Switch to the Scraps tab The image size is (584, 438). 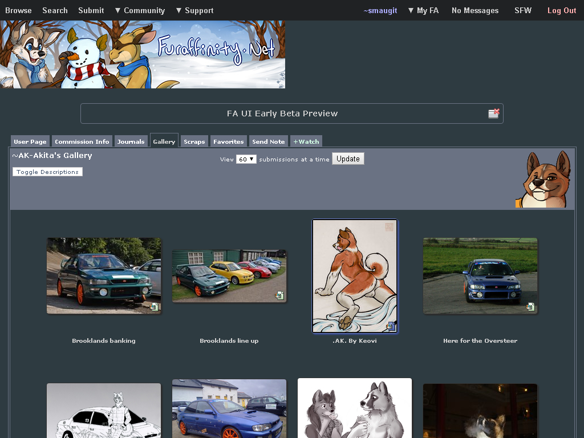coord(194,141)
